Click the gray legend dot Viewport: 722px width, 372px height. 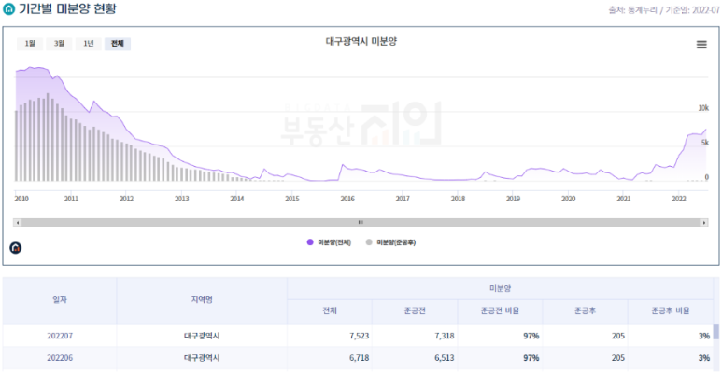[x=369, y=242]
